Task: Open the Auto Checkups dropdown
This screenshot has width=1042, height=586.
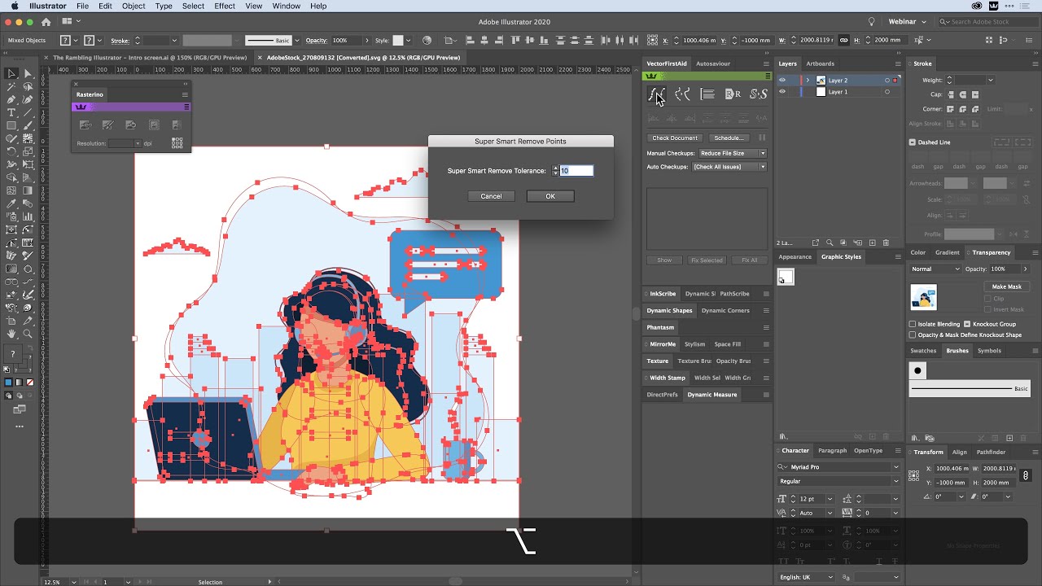Action: [729, 167]
